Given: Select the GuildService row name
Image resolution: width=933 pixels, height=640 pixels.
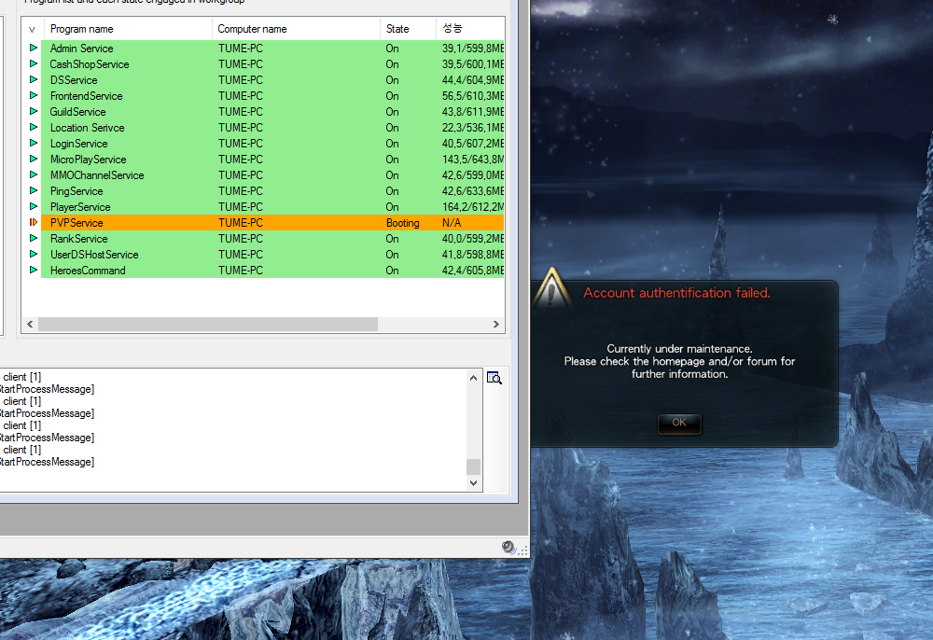Looking at the screenshot, I should point(78,112).
